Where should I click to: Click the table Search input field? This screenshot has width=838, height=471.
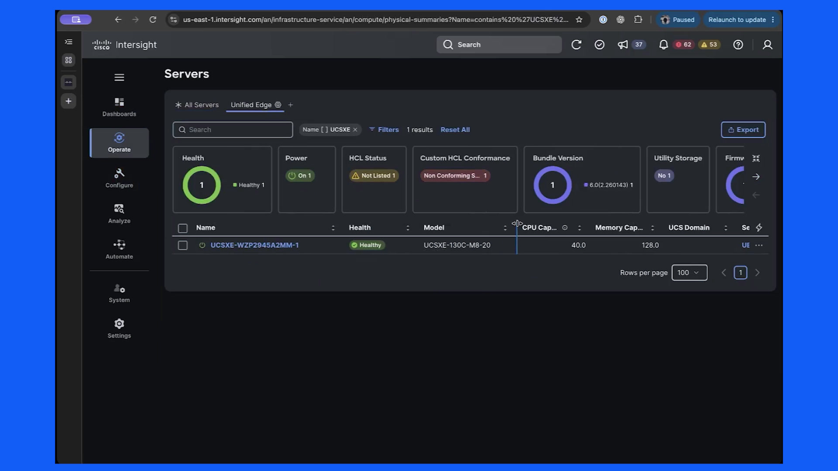233,130
